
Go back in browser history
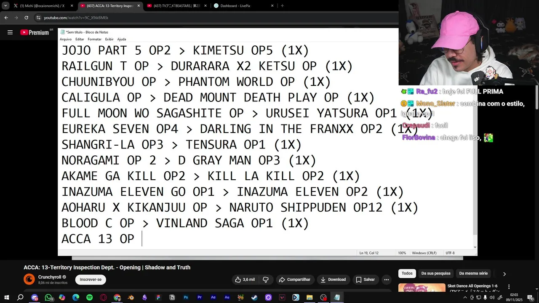(6, 18)
